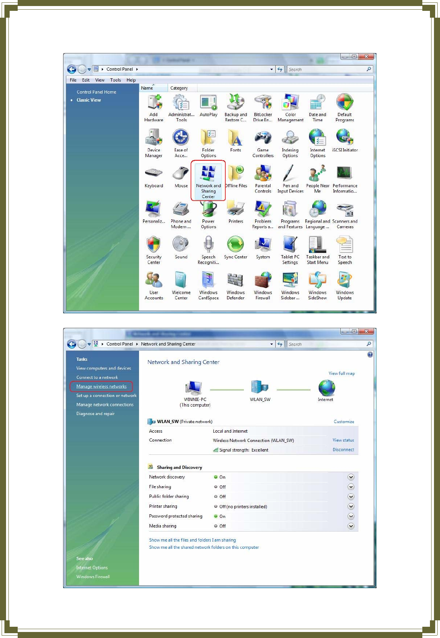The height and width of the screenshot is (638, 440).
Task: Open BitLocker Drive Encryption icon
Action: [263, 108]
